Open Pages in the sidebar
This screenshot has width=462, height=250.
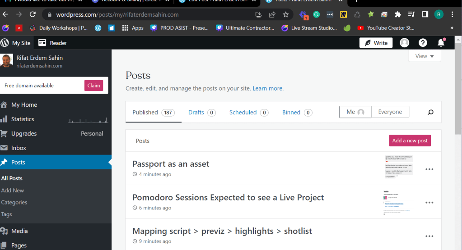pyautogui.click(x=56, y=245)
